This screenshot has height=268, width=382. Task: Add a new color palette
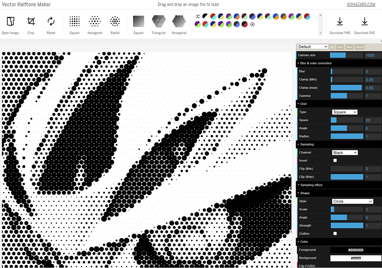[x=252, y=24]
